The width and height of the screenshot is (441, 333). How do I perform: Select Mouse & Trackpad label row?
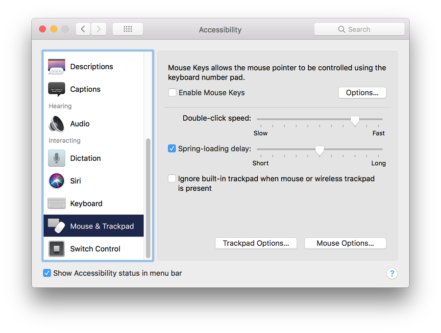[x=94, y=226]
